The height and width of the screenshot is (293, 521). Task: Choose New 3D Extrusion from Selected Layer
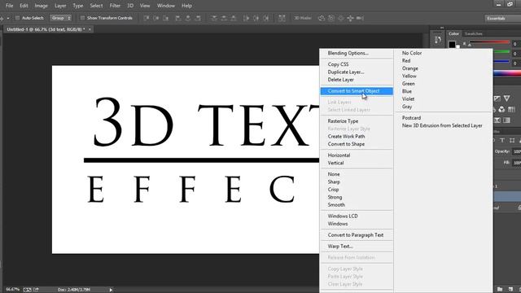[443, 125]
